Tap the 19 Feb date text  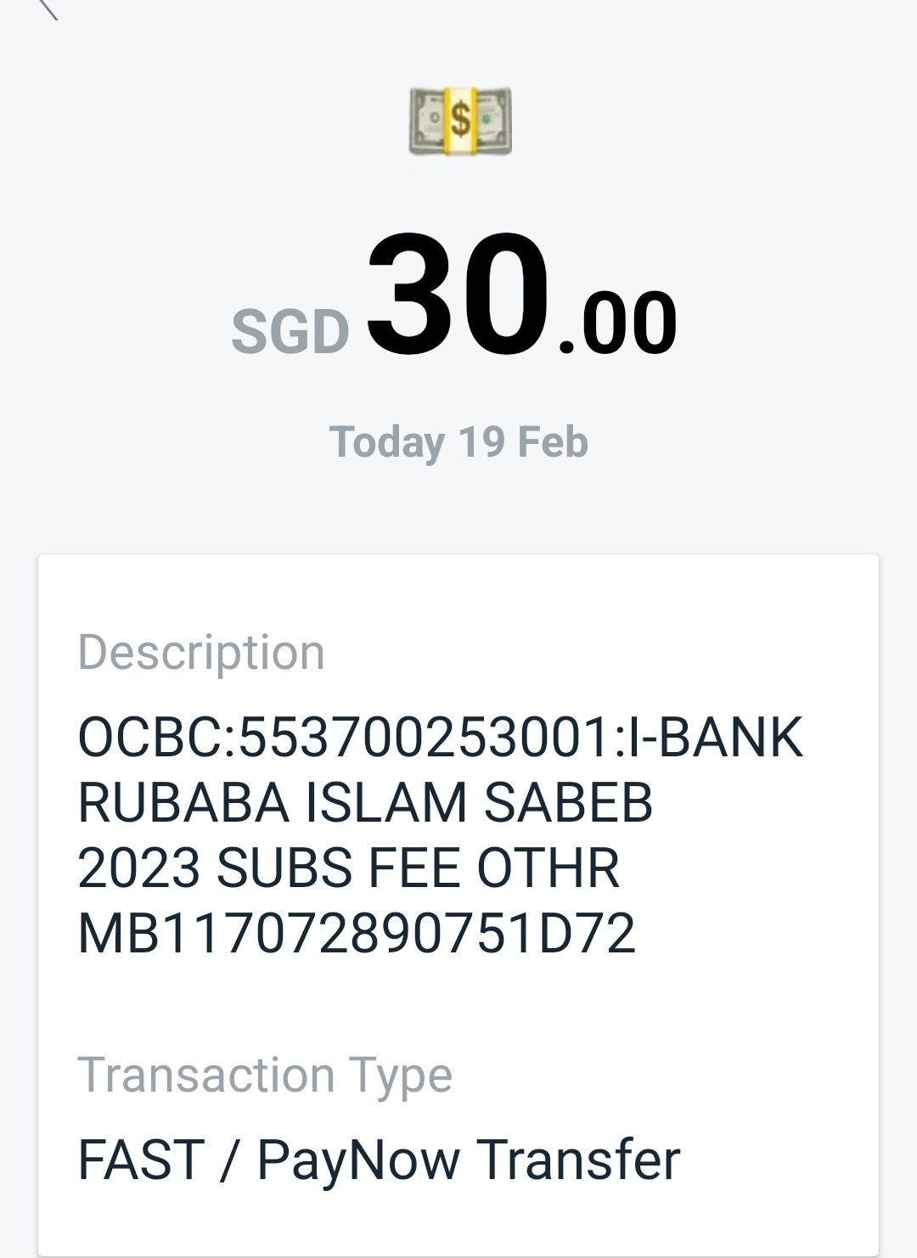(x=523, y=442)
